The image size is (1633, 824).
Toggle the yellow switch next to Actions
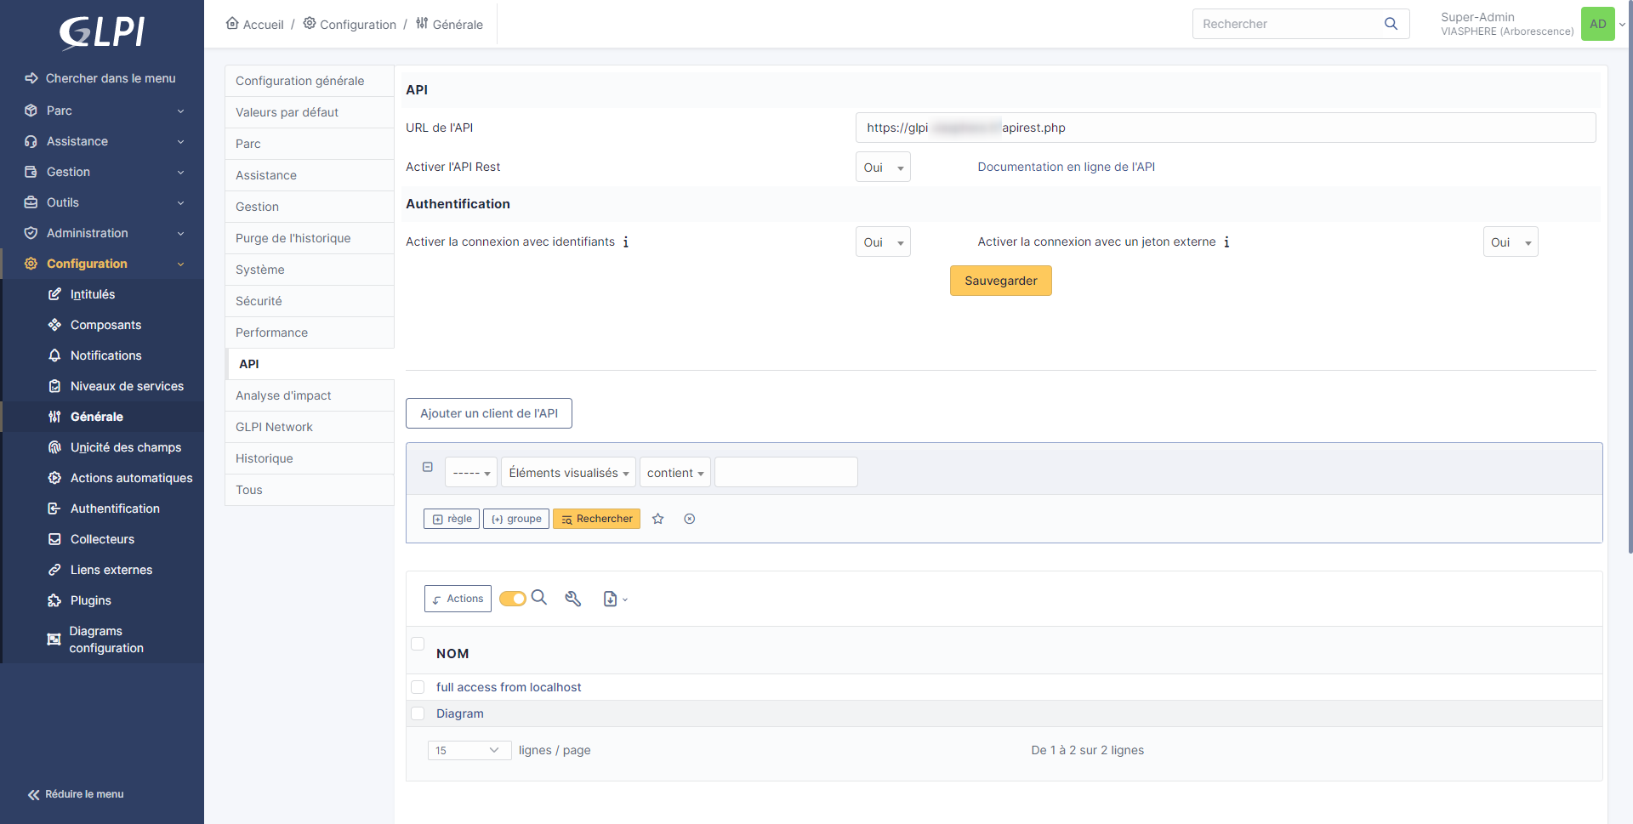pos(512,598)
